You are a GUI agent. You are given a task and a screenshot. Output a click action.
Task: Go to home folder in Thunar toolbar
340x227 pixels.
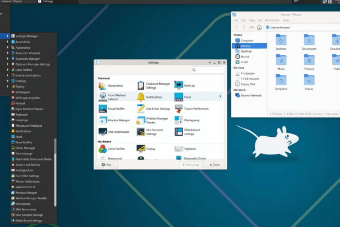click(x=259, y=27)
